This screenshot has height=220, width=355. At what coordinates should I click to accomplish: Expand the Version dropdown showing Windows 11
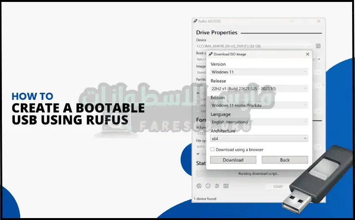click(259, 72)
